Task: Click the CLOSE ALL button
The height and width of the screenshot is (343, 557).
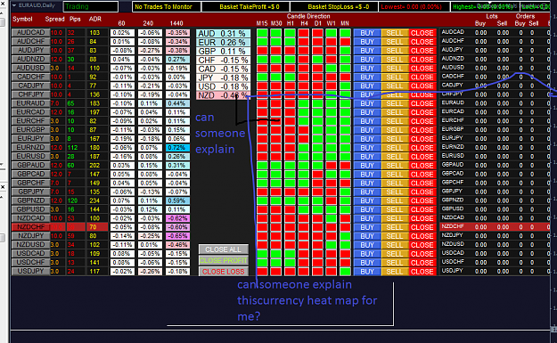Action: (x=223, y=249)
